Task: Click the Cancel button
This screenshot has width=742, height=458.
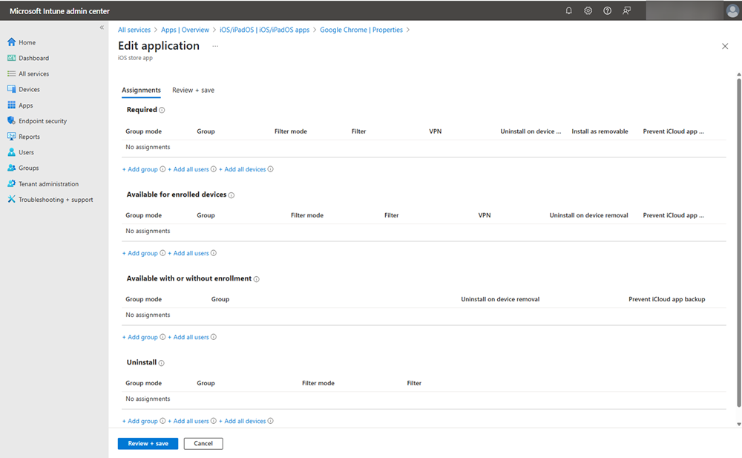Action: [x=203, y=444]
